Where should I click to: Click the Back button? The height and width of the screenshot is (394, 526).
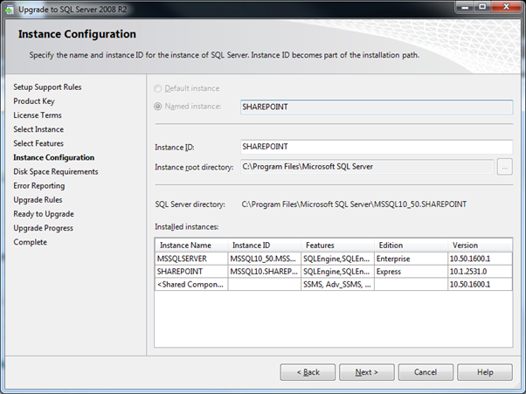[x=308, y=372]
